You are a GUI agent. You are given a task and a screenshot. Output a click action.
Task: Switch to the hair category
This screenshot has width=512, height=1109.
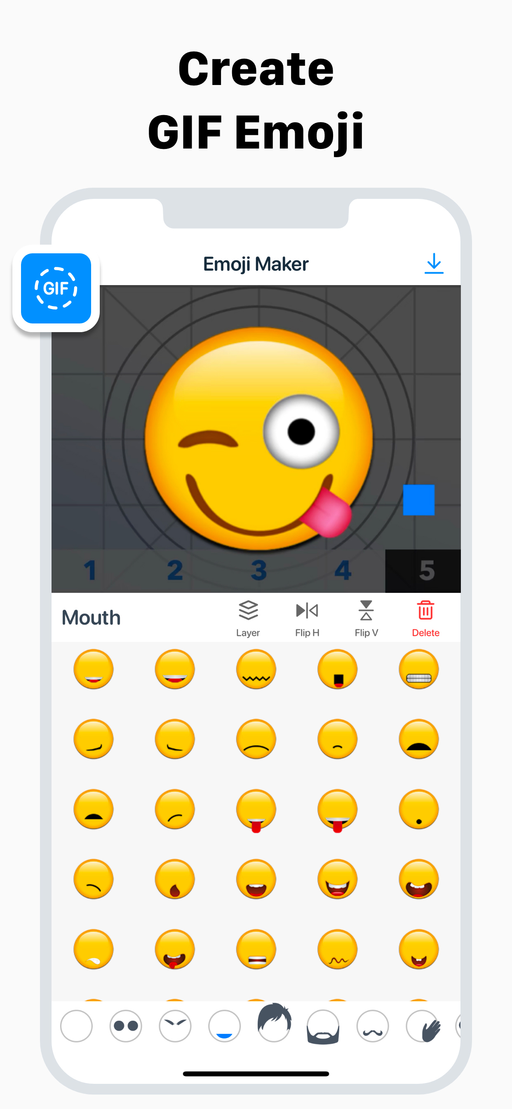click(274, 1022)
